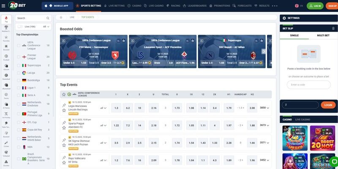
Task: Open stats dropdown for Sparta Prague match
Action: (103, 125)
